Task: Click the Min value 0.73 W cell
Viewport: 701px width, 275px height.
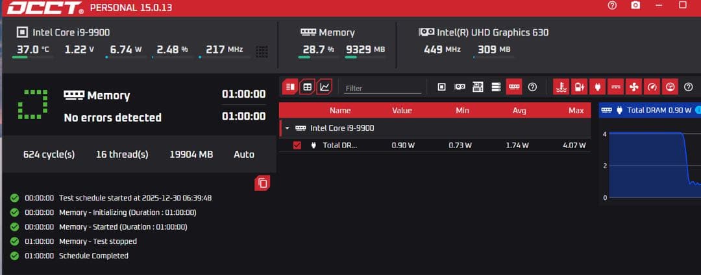Action: tap(461, 146)
